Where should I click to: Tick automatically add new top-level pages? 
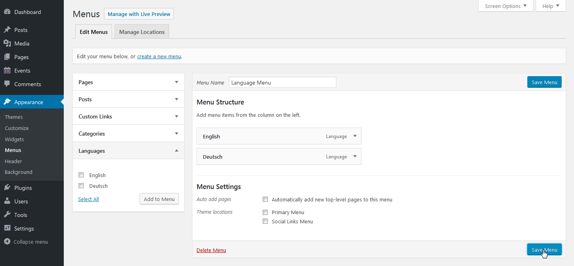pos(265,199)
